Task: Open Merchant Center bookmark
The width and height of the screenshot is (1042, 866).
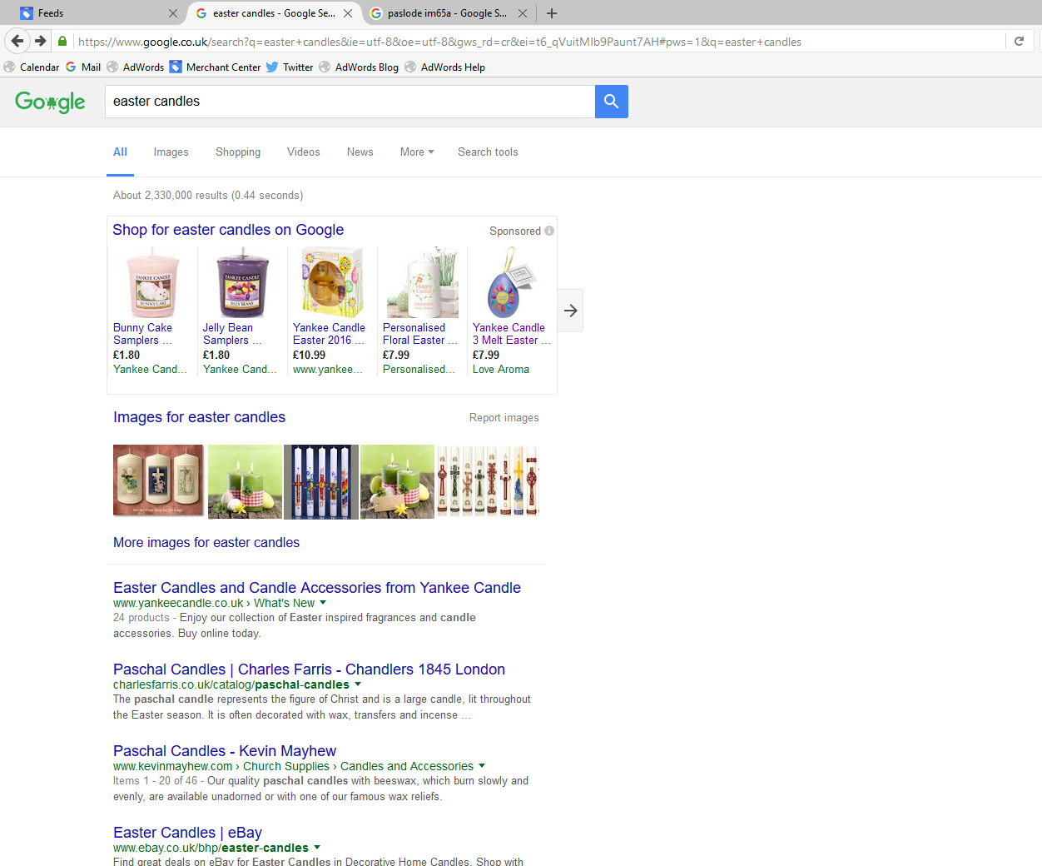Action: 215,67
